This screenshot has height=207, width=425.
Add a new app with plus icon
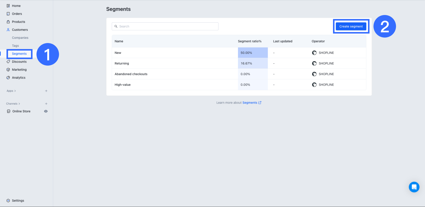click(x=46, y=91)
